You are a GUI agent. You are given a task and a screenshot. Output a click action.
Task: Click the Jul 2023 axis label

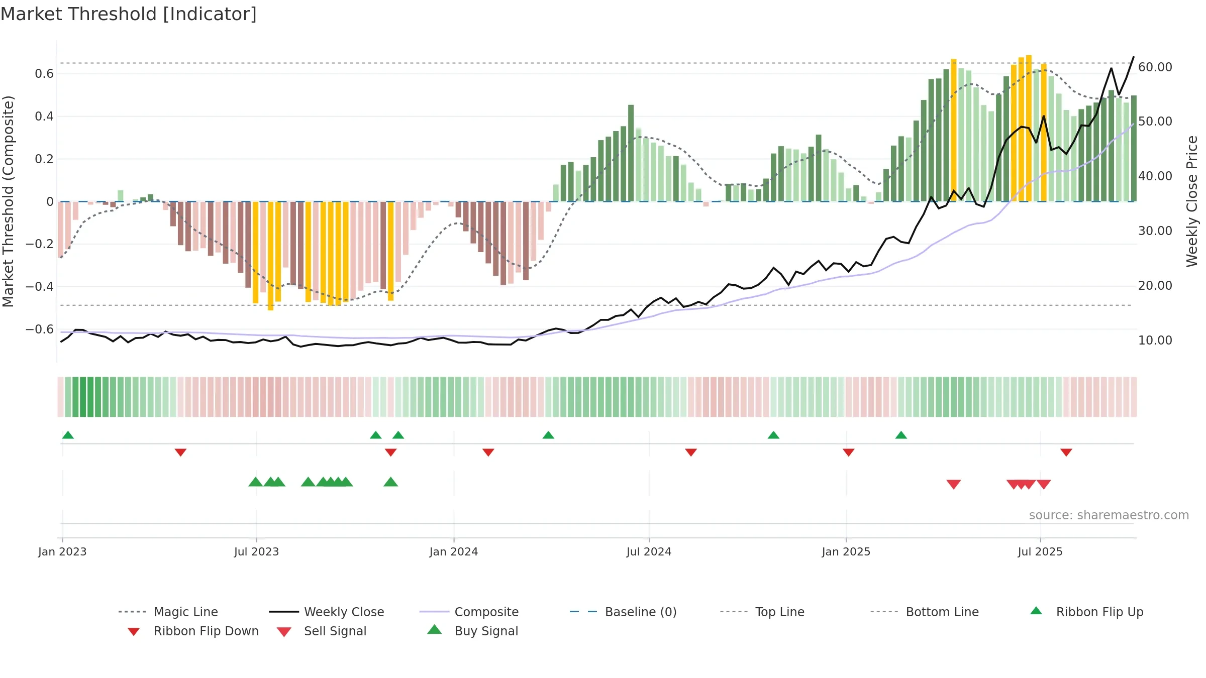point(256,552)
